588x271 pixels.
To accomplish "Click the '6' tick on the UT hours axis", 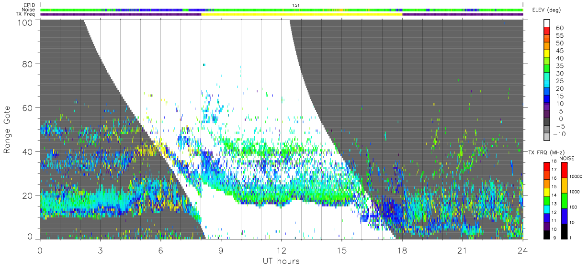I will tap(160, 250).
